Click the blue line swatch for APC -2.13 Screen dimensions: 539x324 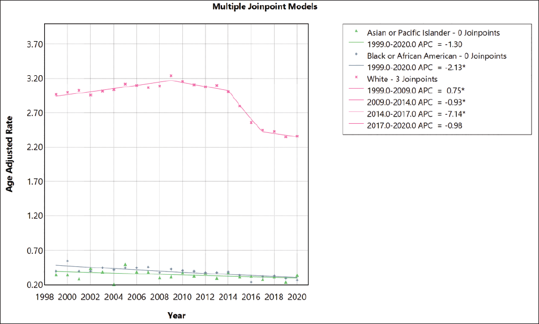[356, 66]
